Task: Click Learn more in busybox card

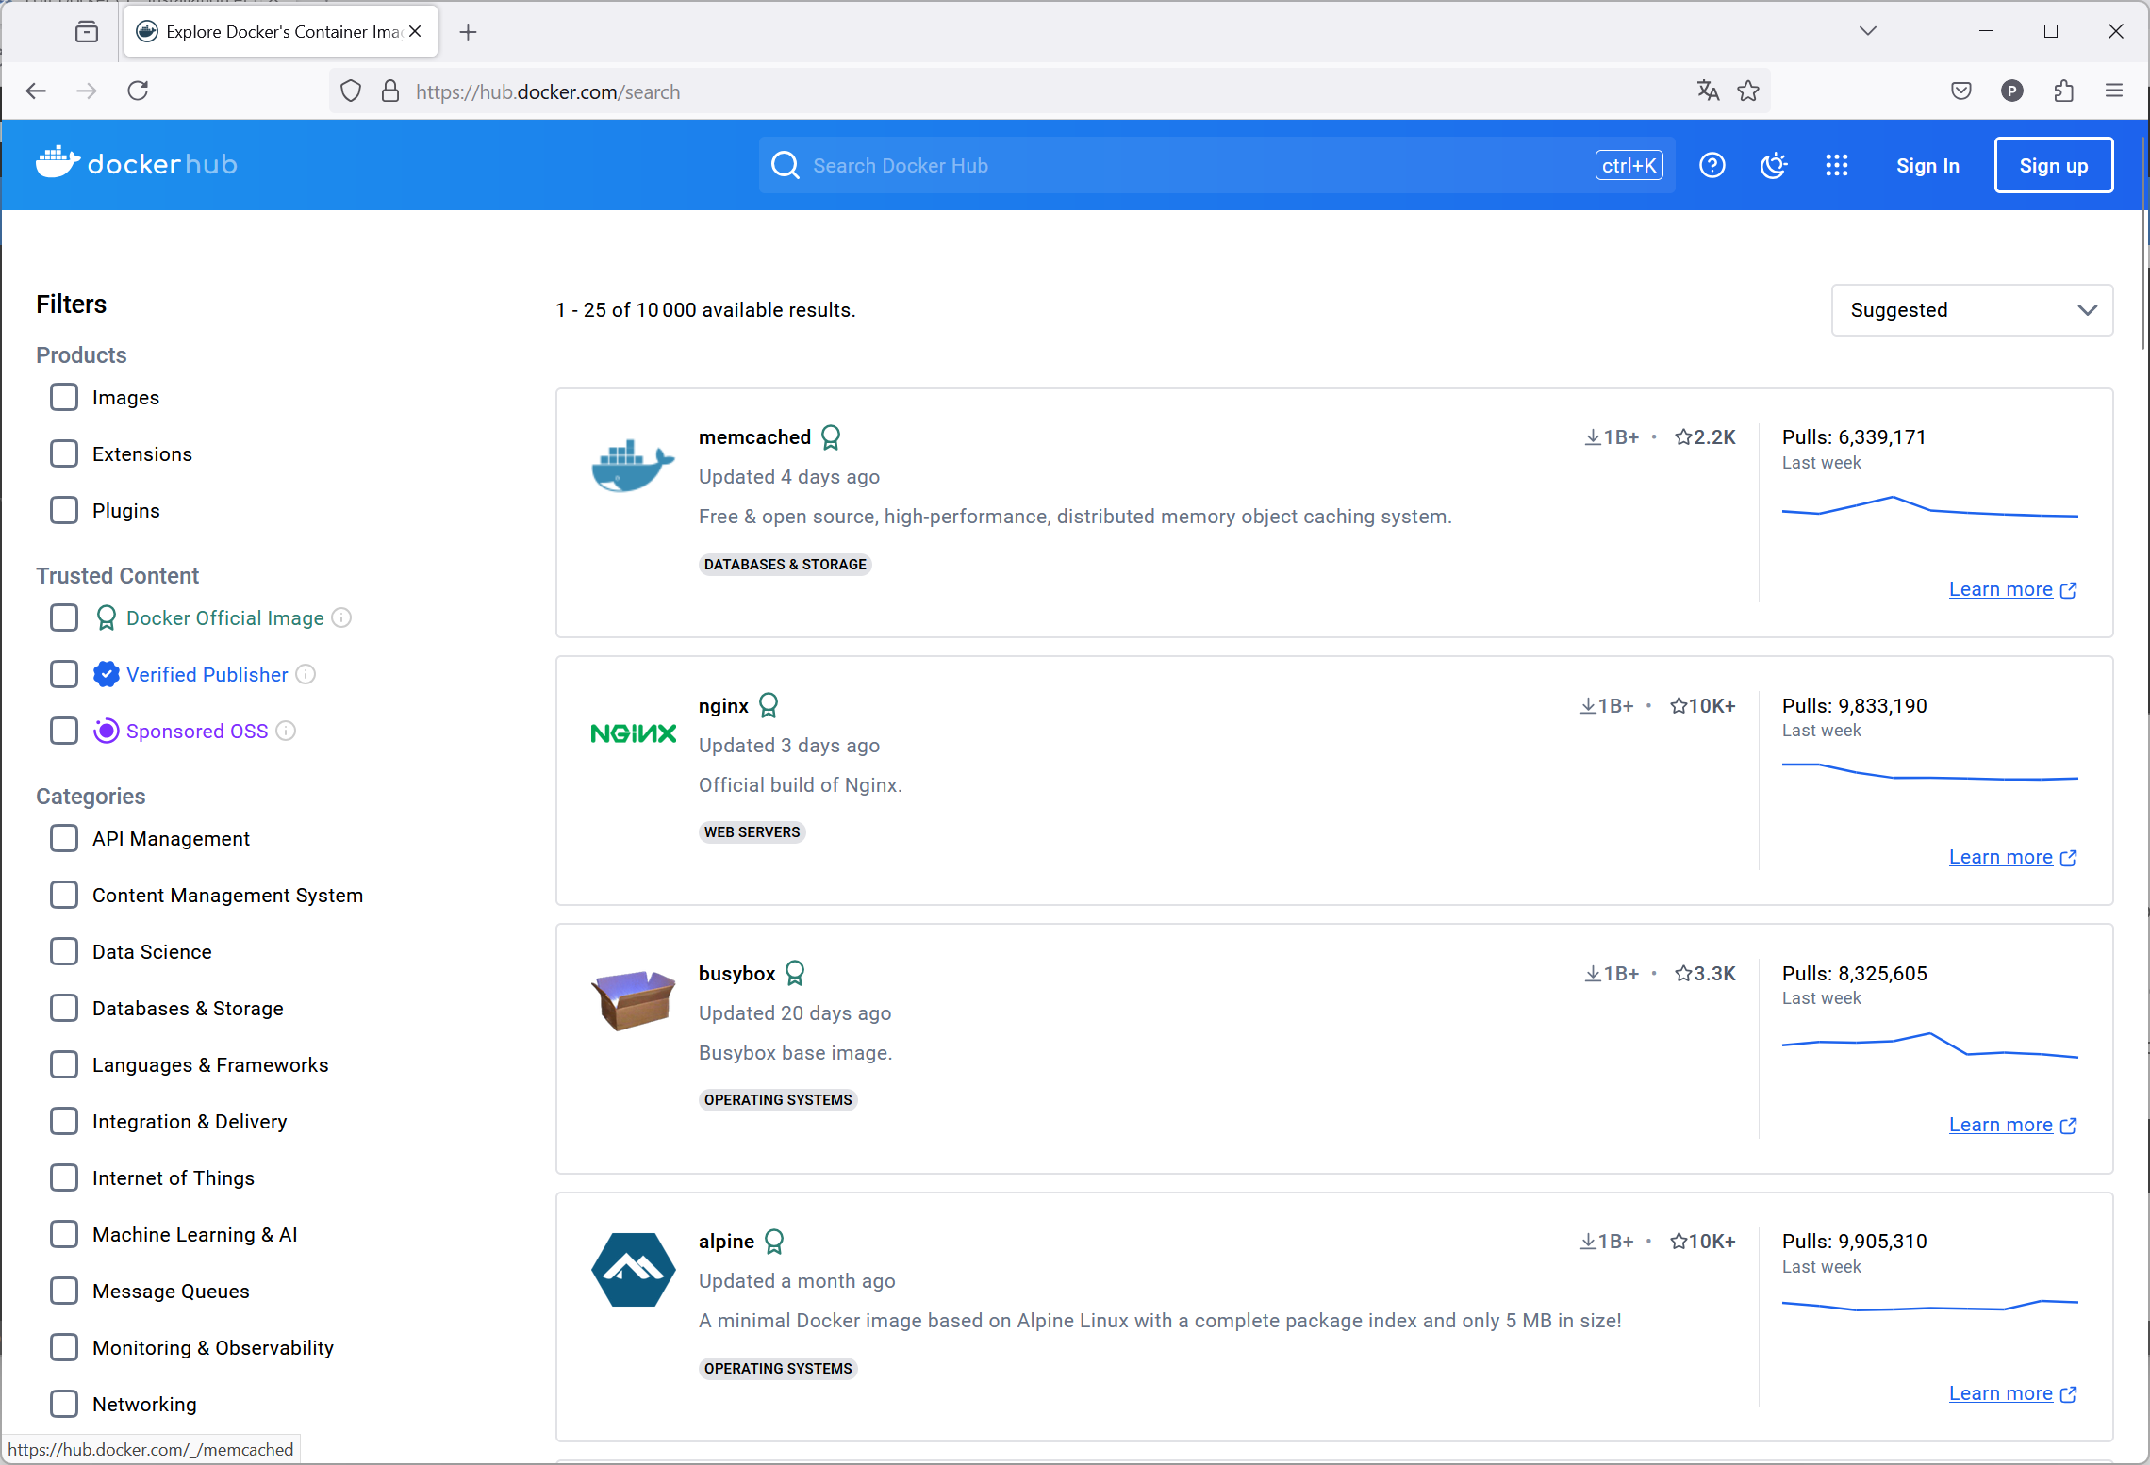Action: pos(2012,1125)
